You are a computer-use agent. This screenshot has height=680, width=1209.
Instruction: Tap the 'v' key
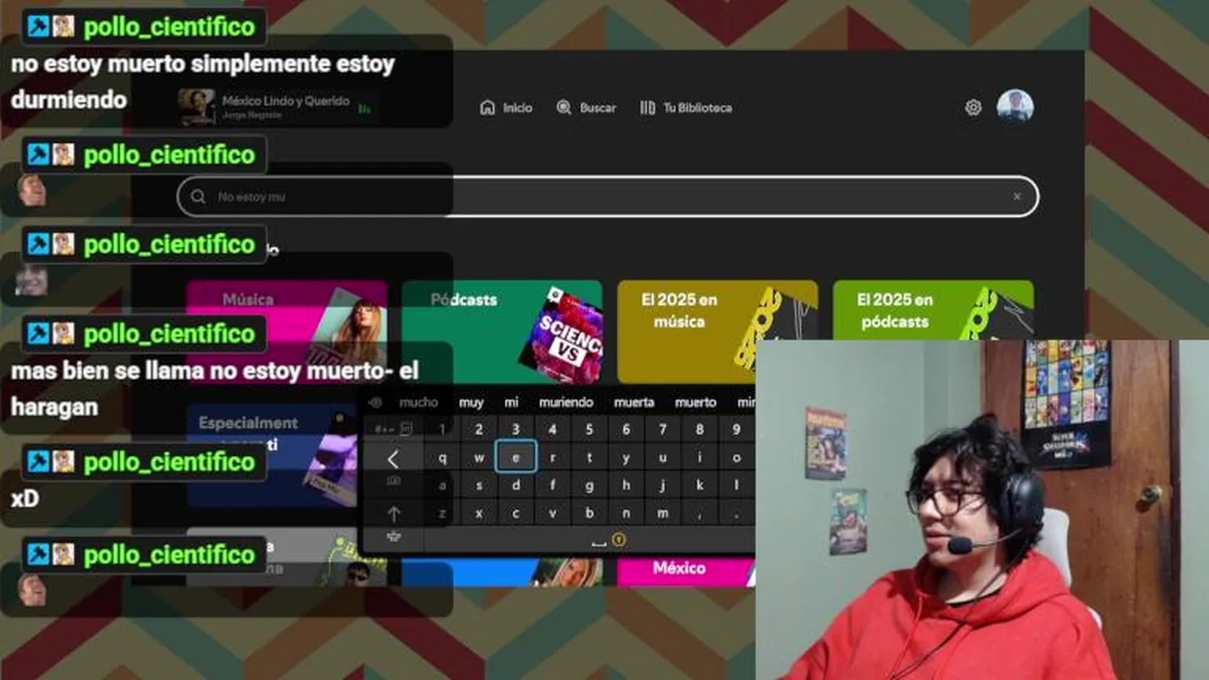coord(553,514)
